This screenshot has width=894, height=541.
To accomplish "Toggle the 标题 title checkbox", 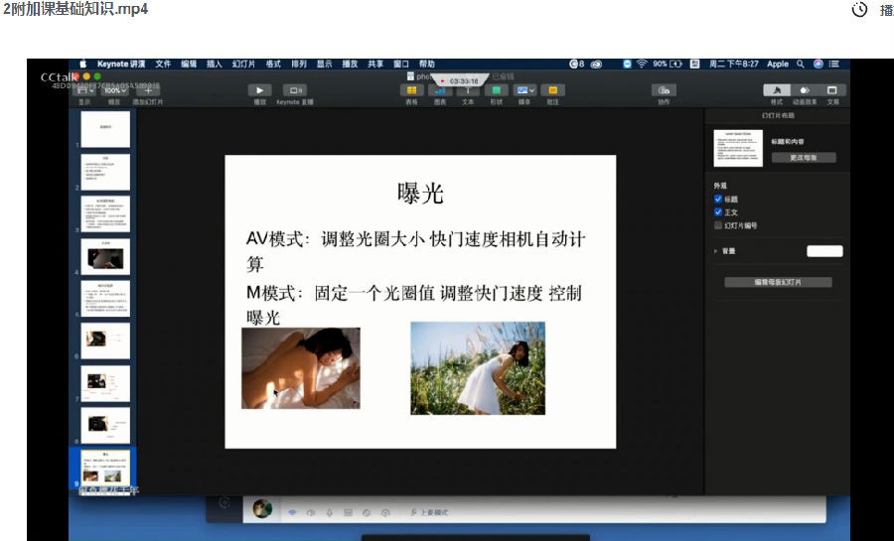I will pyautogui.click(x=718, y=199).
